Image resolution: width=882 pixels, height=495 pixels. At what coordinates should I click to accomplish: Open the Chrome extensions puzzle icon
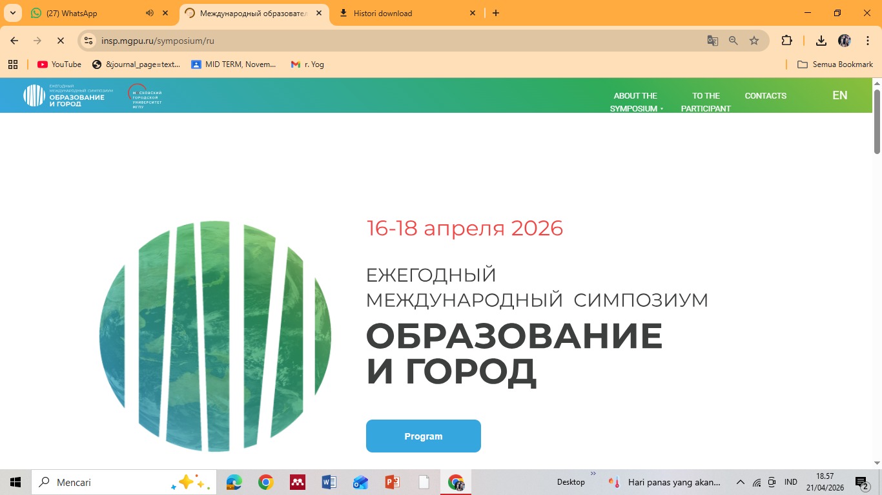(x=786, y=41)
